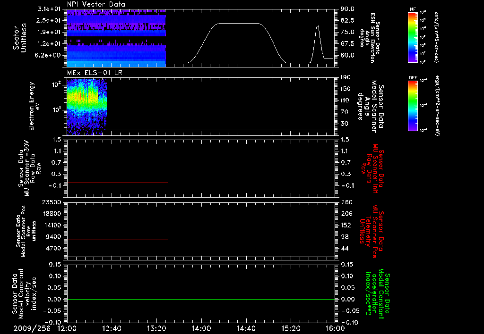This screenshot has height=334, width=484.
Task: Click the 98 telemetry tick value
Action: pyautogui.click(x=344, y=237)
